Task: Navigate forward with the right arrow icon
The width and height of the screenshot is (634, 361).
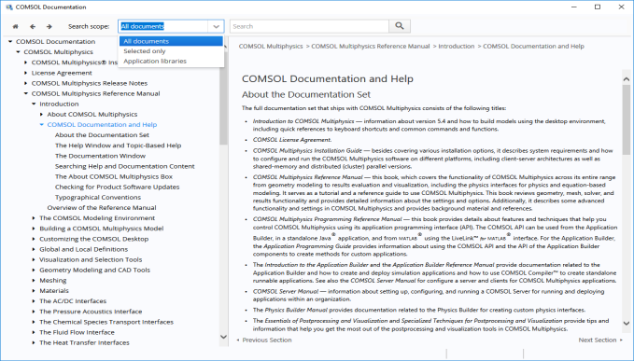Action: point(49,26)
